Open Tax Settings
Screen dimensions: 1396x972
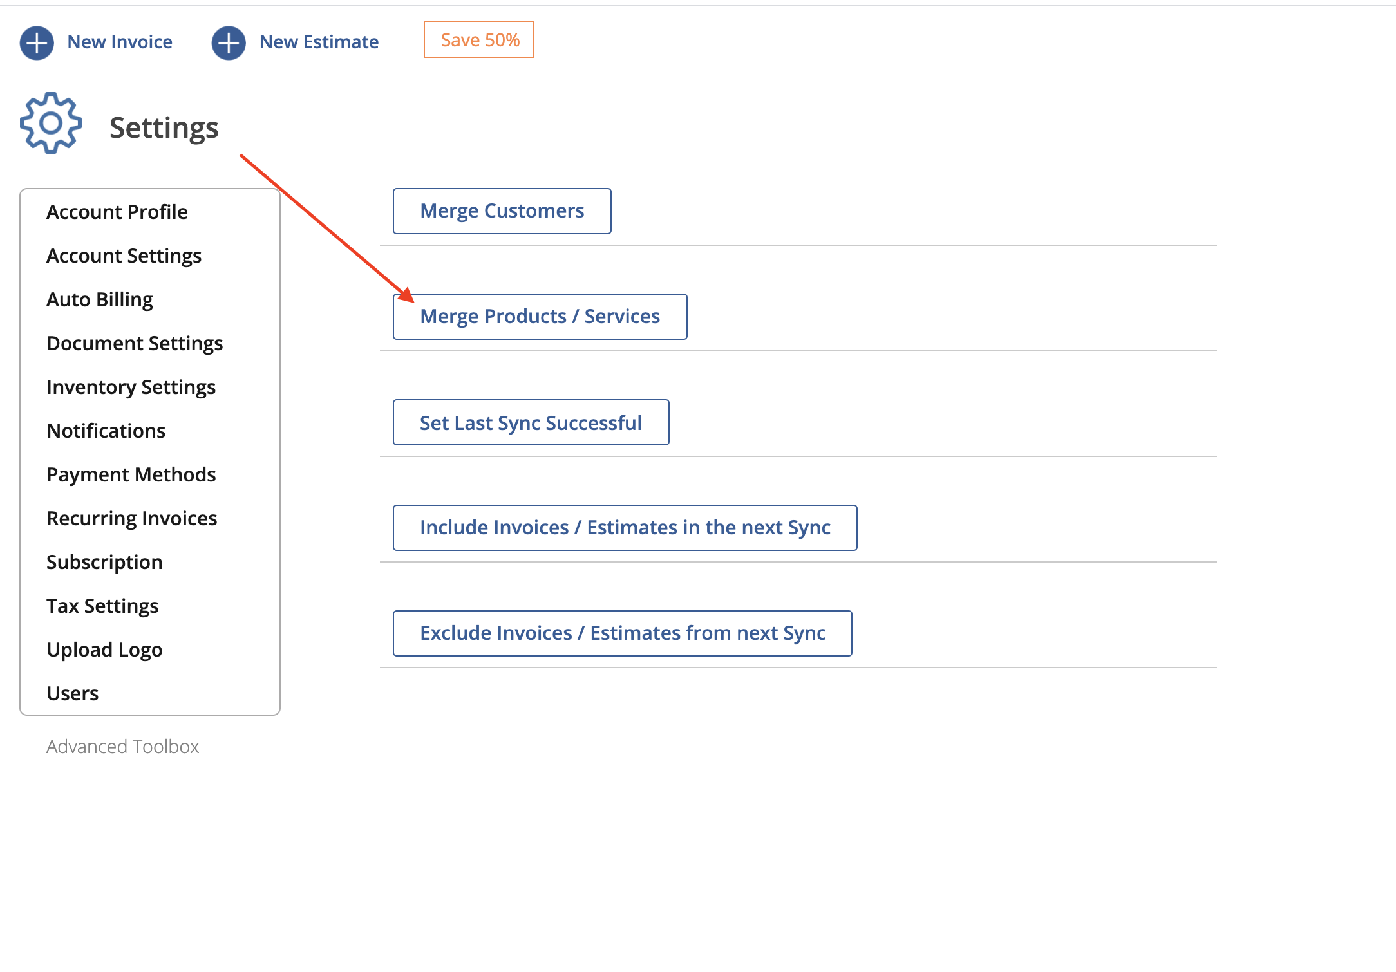coord(102,605)
